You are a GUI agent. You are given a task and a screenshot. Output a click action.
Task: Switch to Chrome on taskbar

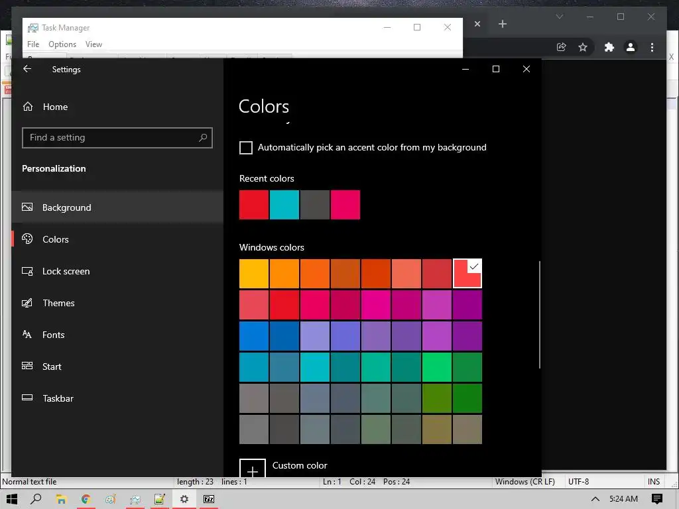tap(86, 499)
